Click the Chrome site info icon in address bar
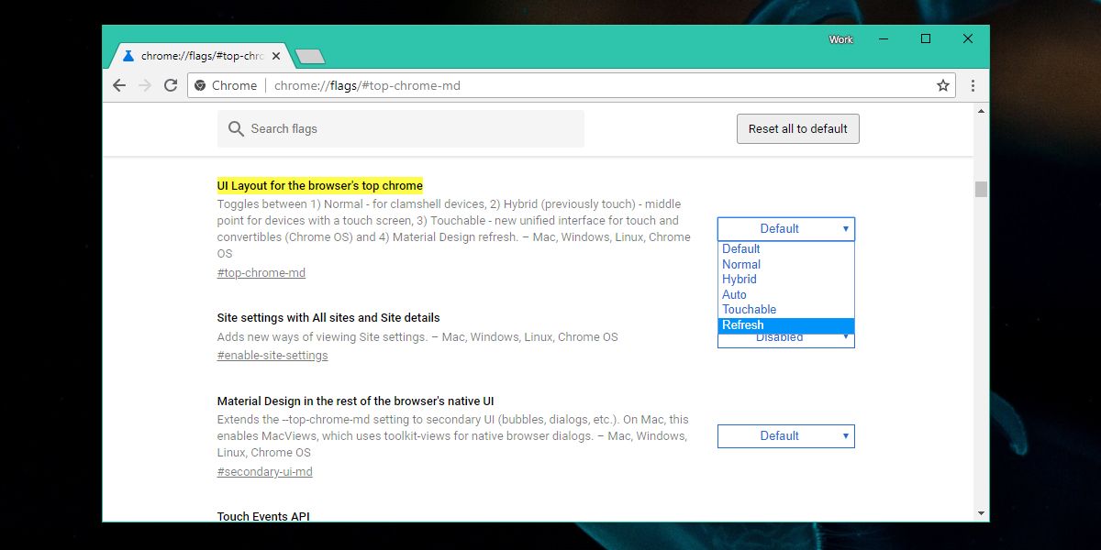 coord(200,85)
